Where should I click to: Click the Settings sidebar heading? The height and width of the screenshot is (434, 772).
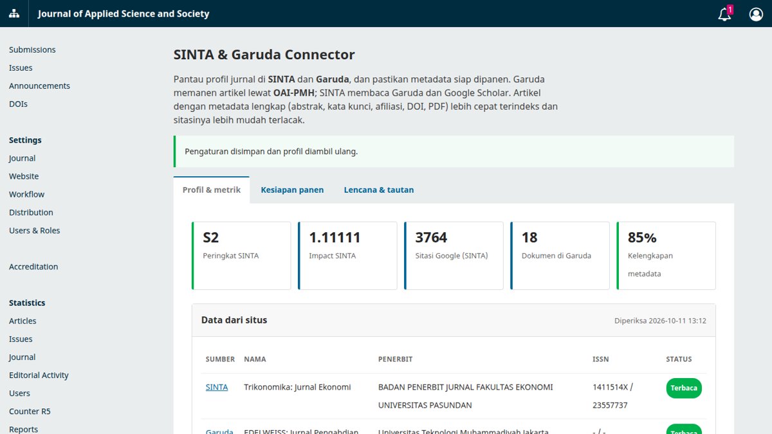25,140
